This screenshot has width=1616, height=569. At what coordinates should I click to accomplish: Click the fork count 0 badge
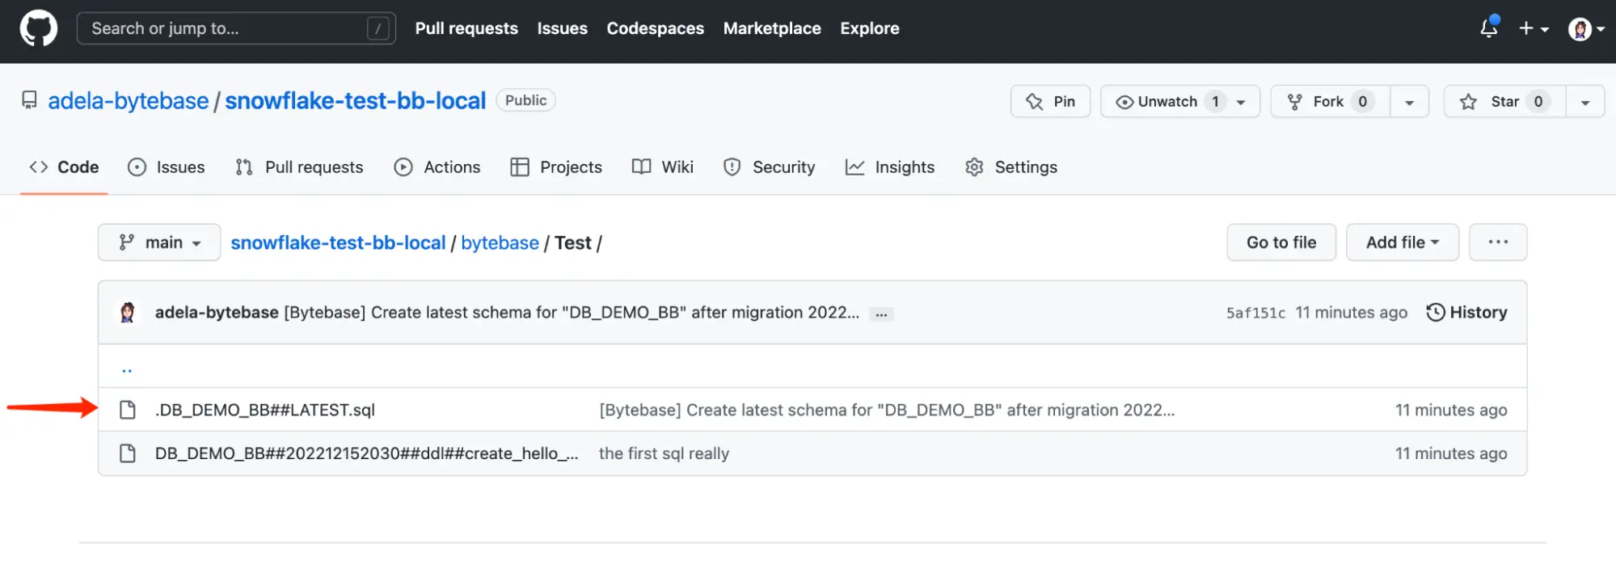pos(1363,101)
